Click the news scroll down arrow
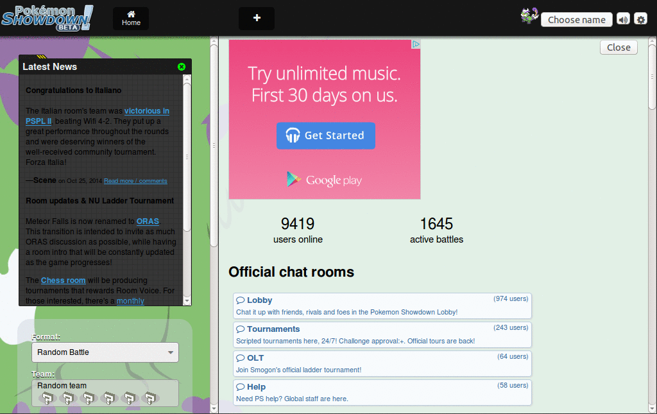 187,301
